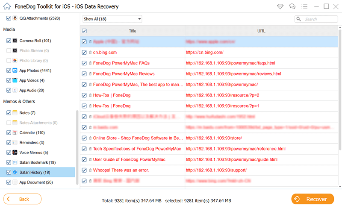The image size is (342, 209).
Task: Click the Camera Roll camera icon
Action: click(15, 40)
